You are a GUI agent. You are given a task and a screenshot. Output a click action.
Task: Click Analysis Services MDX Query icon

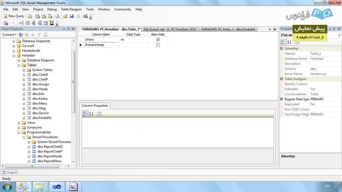click(x=38, y=16)
